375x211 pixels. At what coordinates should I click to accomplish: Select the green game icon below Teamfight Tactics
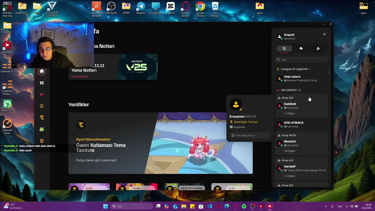click(42, 129)
